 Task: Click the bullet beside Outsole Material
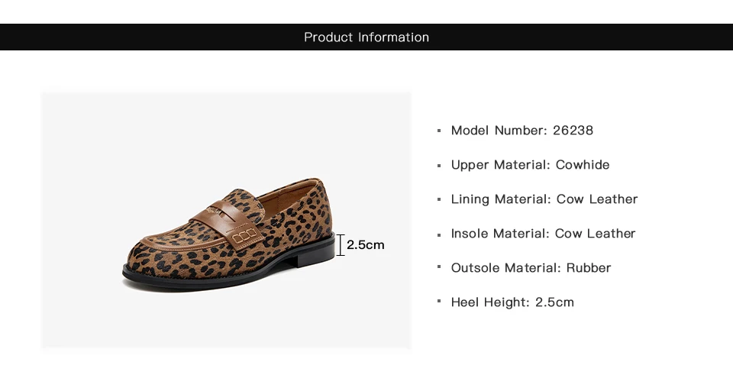click(x=439, y=267)
